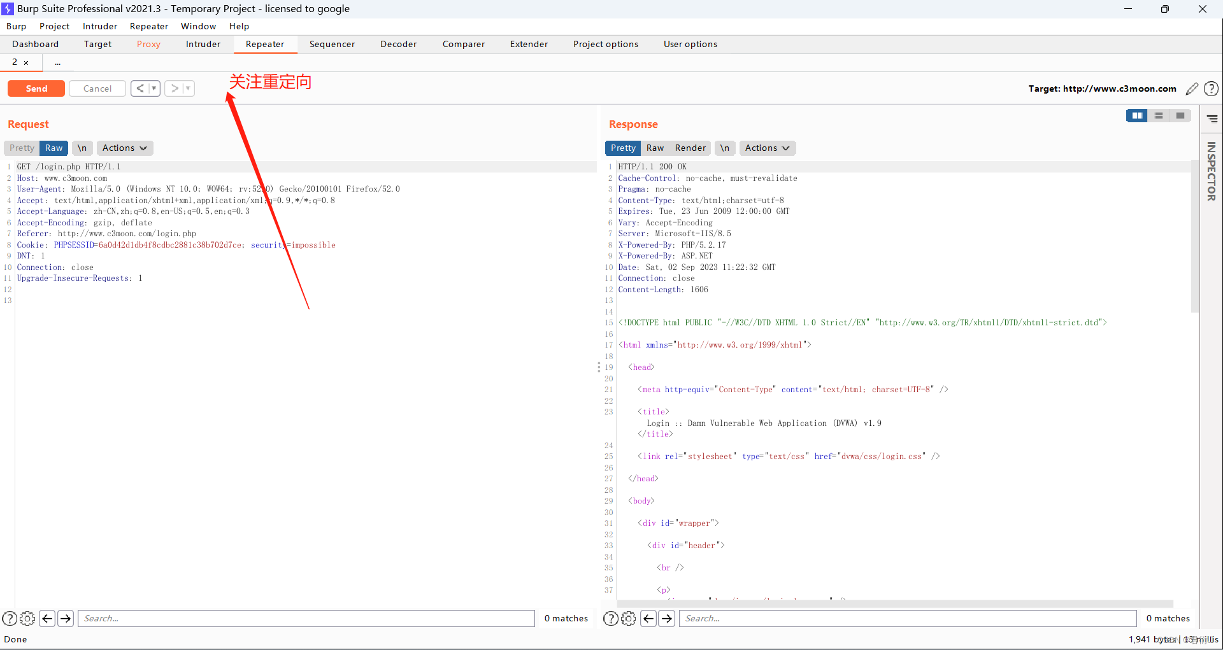This screenshot has height=650, width=1223.
Task: Open the Window menu
Action: tap(198, 26)
